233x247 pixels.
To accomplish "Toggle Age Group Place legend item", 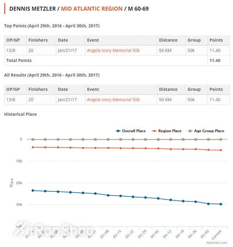I will pyautogui.click(x=209, y=131).
